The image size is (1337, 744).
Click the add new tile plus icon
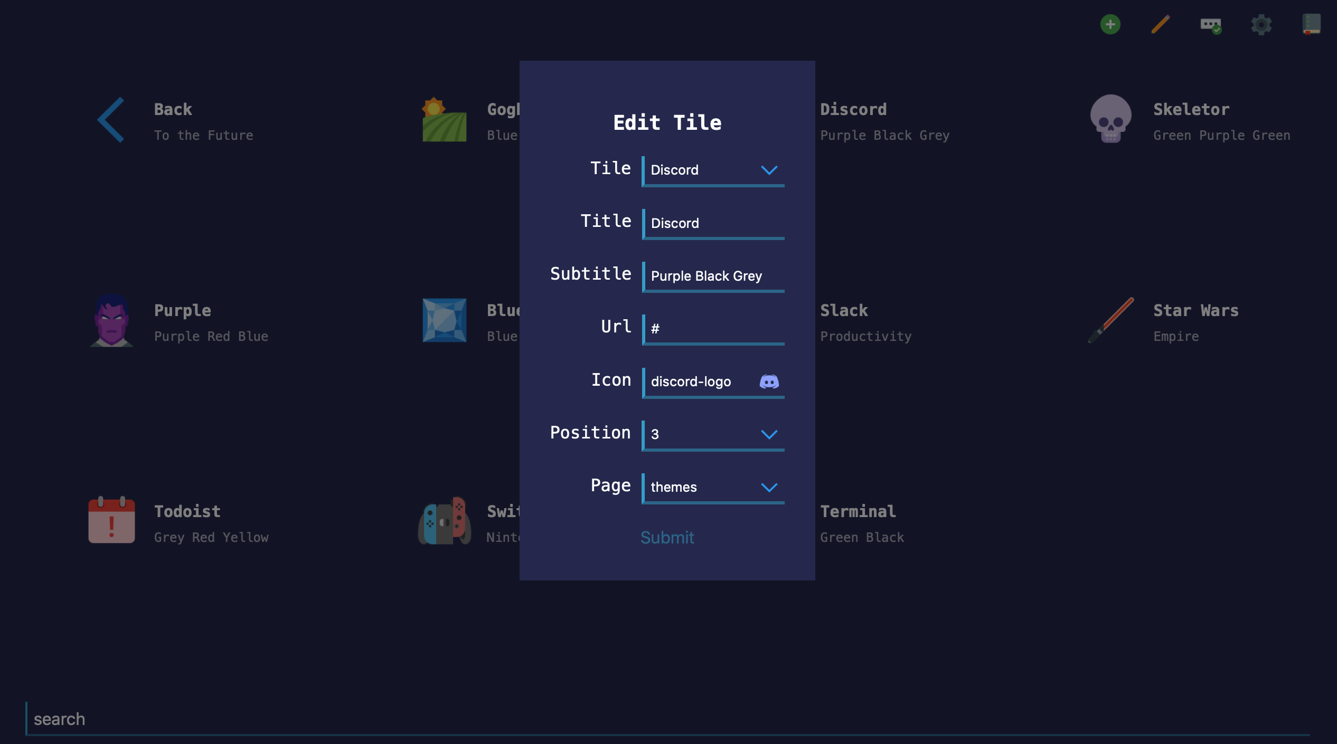point(1110,25)
